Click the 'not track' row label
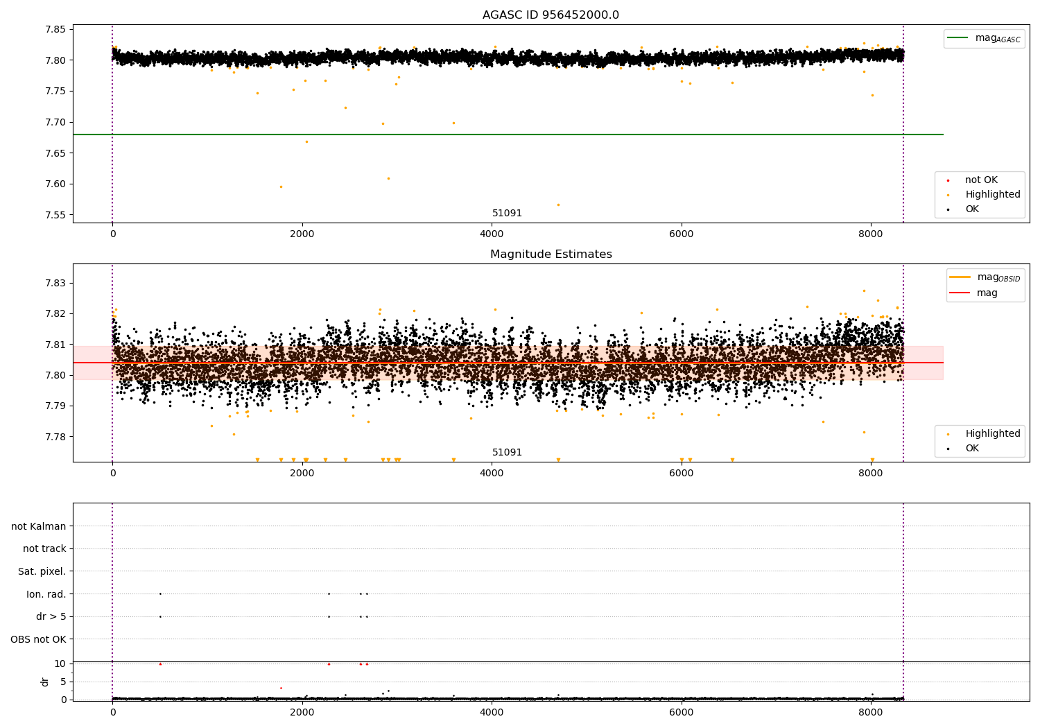The height and width of the screenshot is (728, 1040). (x=44, y=549)
